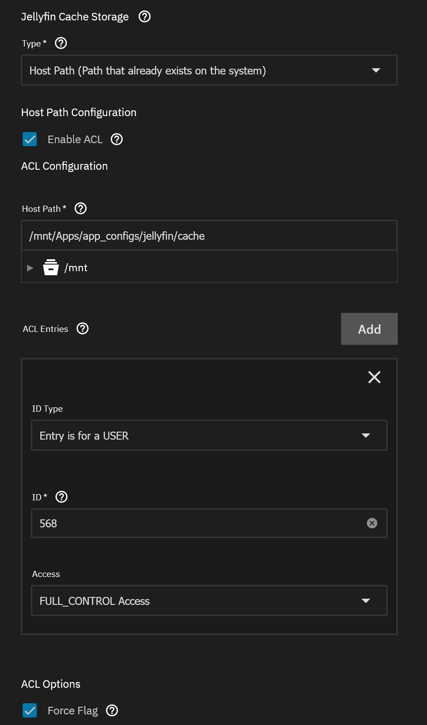Screen dimensions: 427x725
Task: Click into the Host Path text field
Action: (209, 236)
